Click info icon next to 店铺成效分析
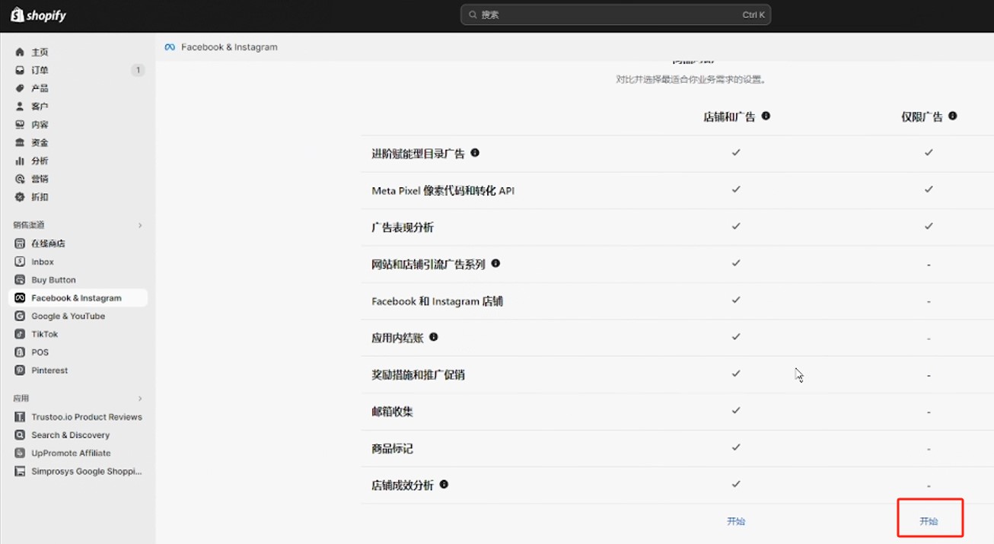Screen dimensions: 994x544 point(444,484)
